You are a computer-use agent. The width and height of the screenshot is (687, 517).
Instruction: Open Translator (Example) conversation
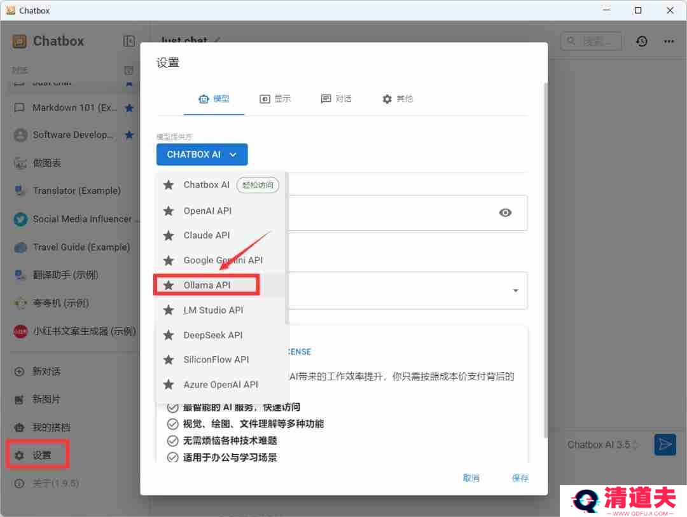point(73,191)
